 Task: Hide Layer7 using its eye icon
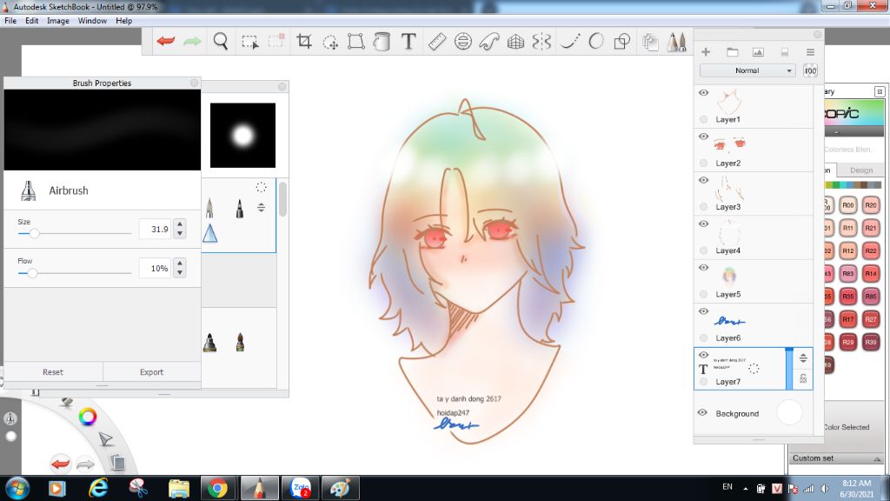pyautogui.click(x=703, y=355)
